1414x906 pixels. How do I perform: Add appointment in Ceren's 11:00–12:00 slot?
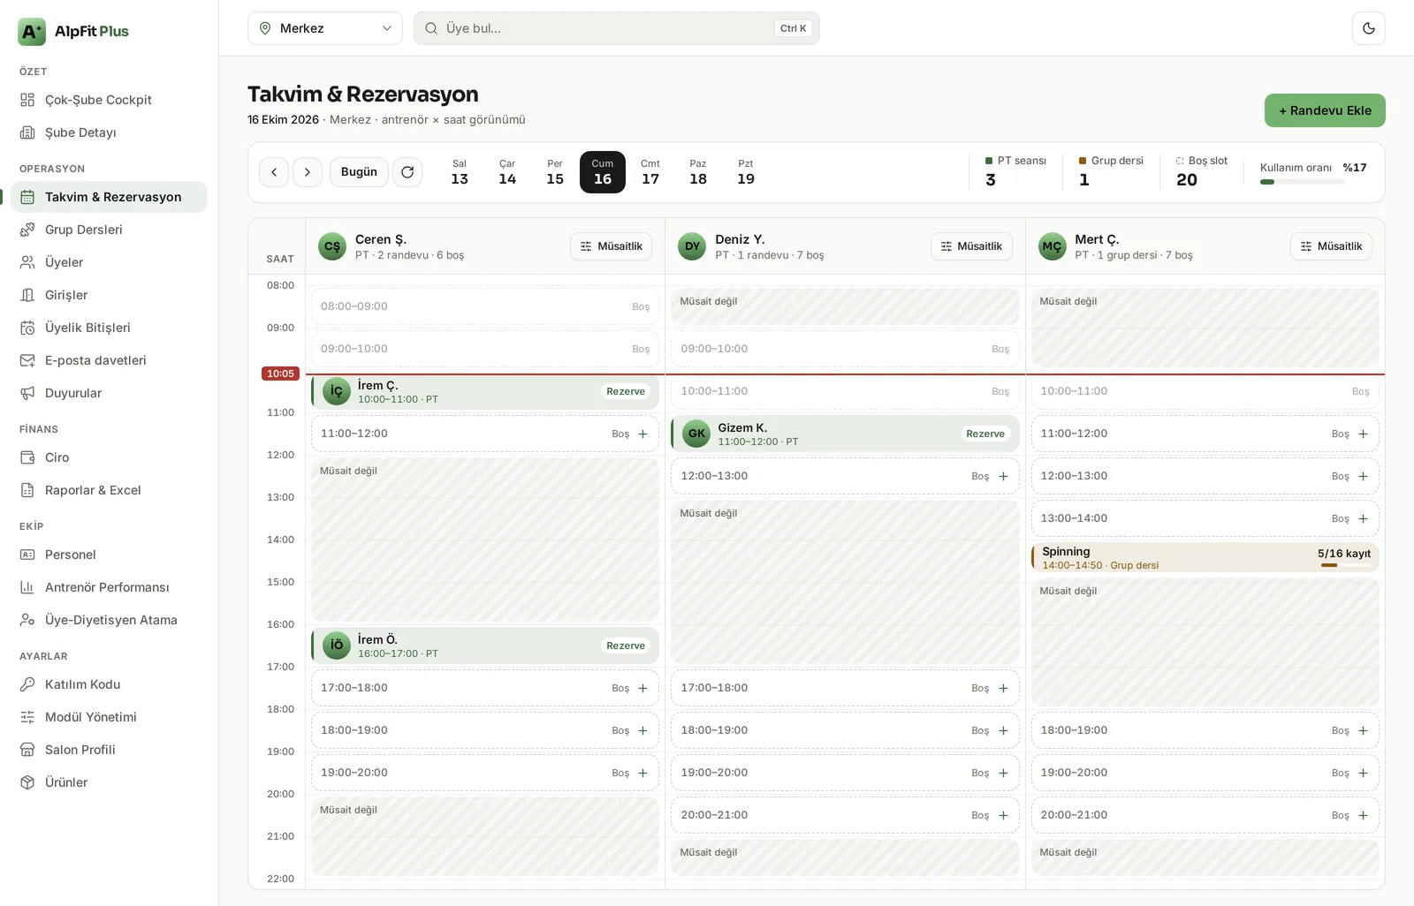click(642, 434)
